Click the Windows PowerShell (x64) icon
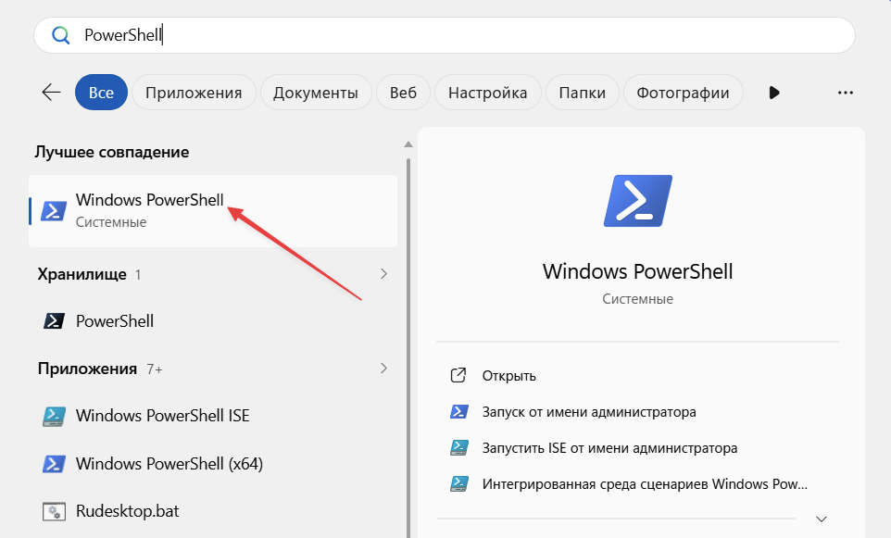This screenshot has width=891, height=538. click(x=54, y=464)
